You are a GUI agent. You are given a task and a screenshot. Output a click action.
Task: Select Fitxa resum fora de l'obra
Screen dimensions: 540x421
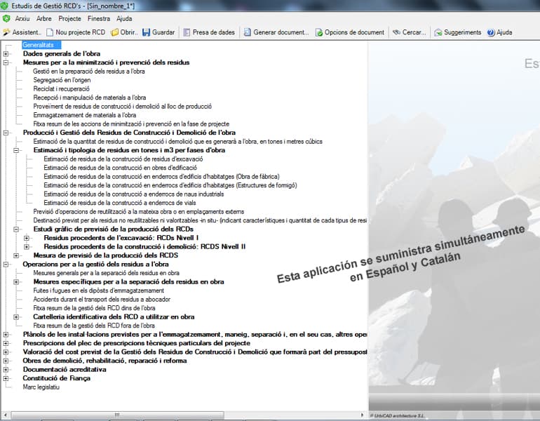94,326
